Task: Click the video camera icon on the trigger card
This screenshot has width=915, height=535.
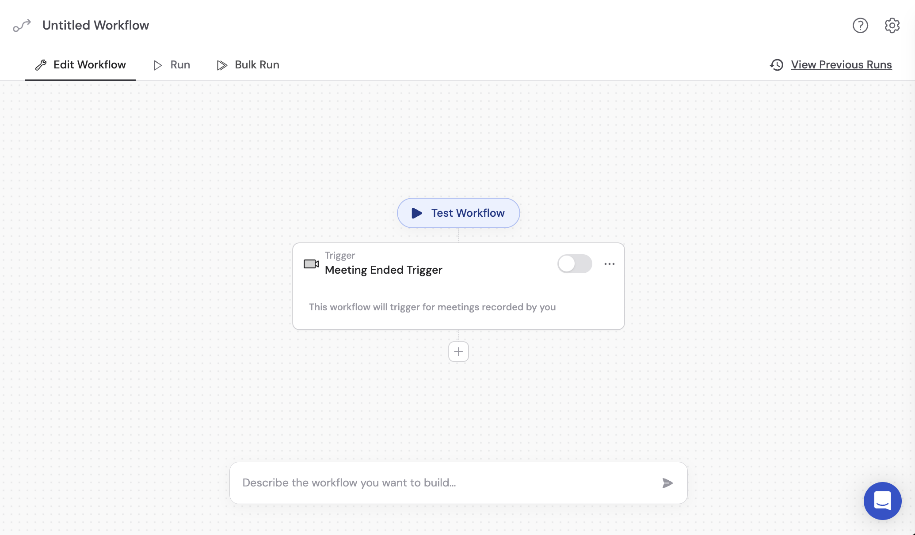Action: [311, 264]
